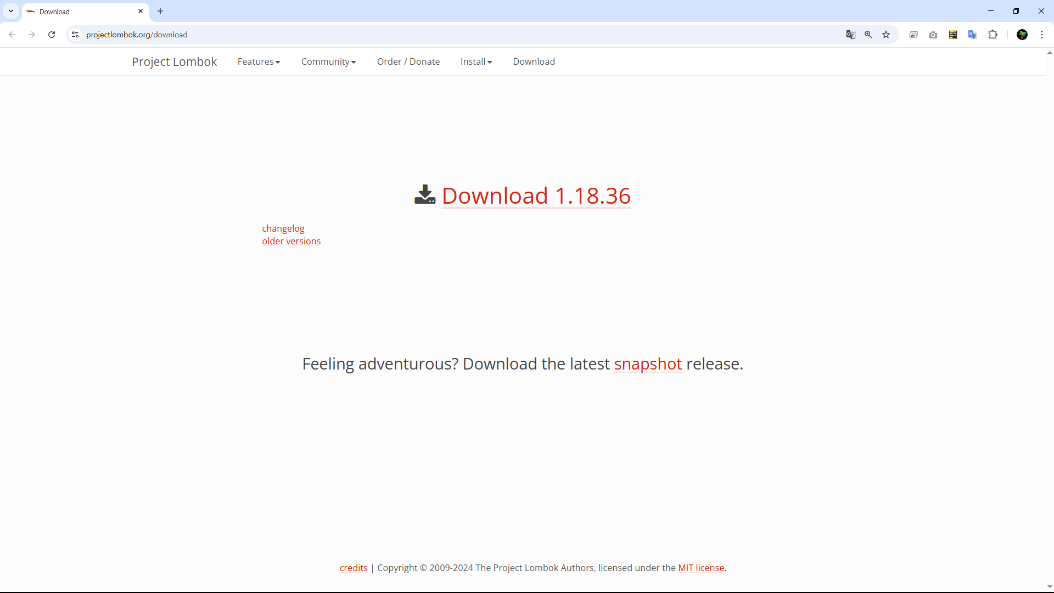Click the Google Translate extension icon
Viewport: 1054px width, 593px height.
pyautogui.click(x=973, y=35)
